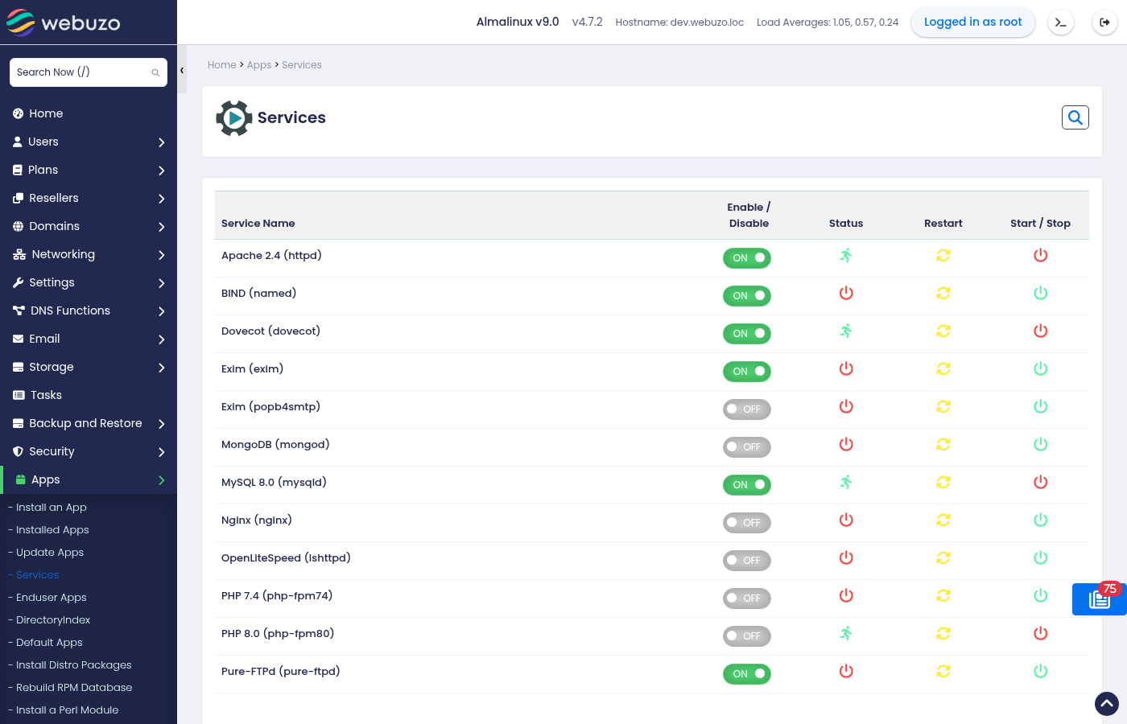Expand the Networking sidebar menu

pyautogui.click(x=89, y=254)
